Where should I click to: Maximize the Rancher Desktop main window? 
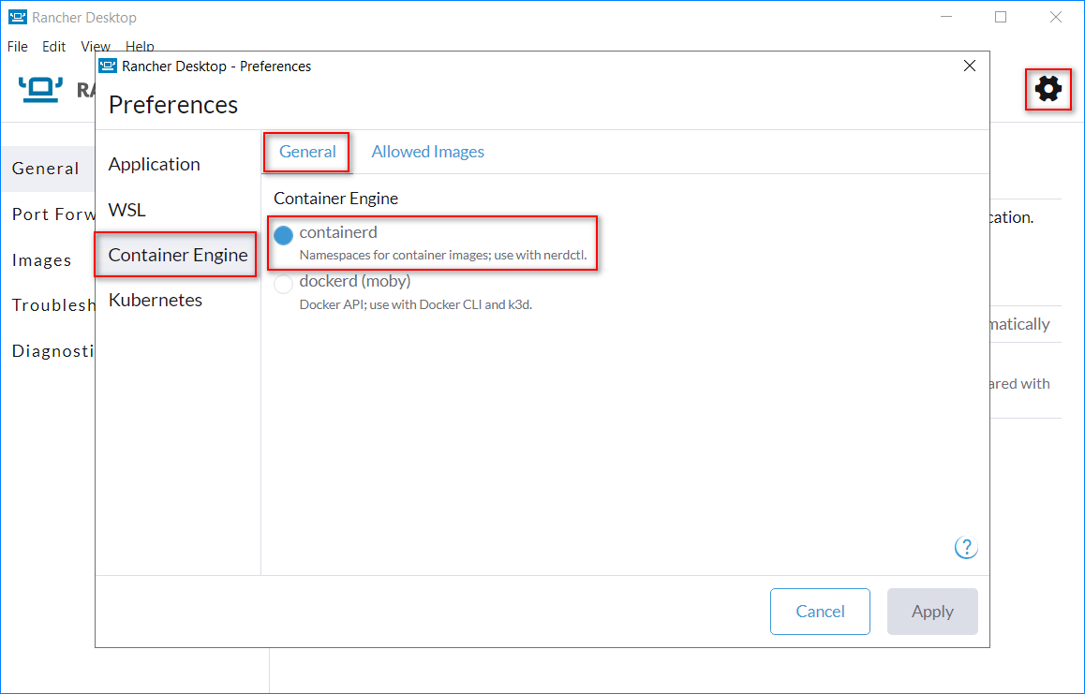click(x=1001, y=17)
